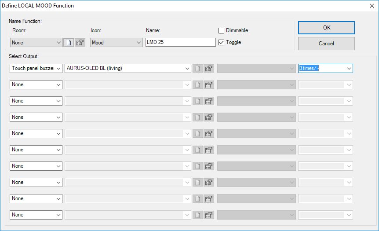Viewport: 379px width, 231px height.
Task: Click the Name field containing LMD 25
Action: 180,43
